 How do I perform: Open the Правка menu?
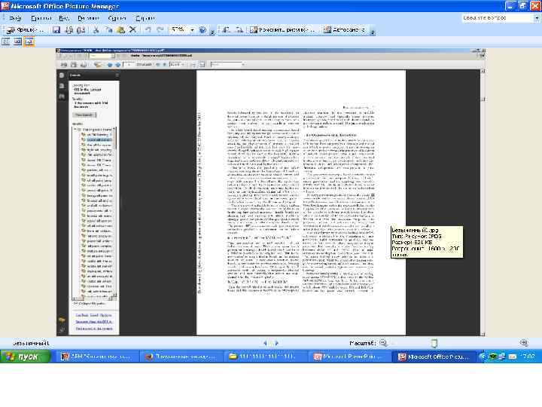coord(41,18)
